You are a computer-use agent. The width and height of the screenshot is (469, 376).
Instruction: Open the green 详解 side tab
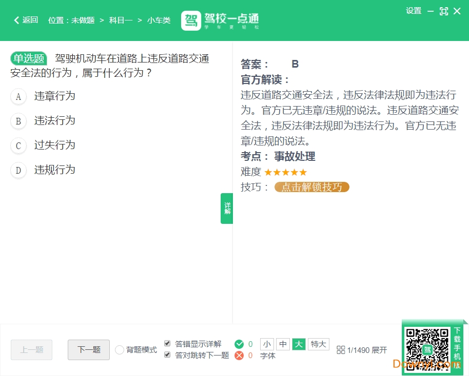226,208
